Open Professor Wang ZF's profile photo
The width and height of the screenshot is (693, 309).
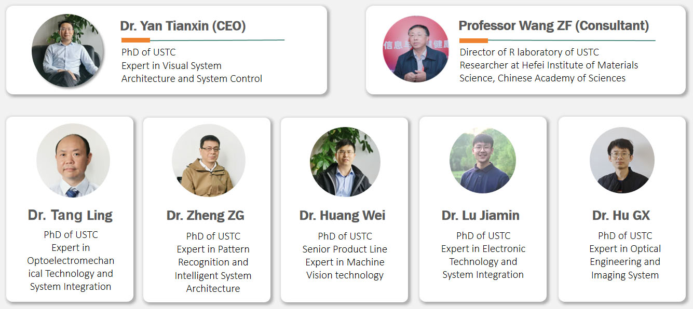pyautogui.click(x=416, y=49)
